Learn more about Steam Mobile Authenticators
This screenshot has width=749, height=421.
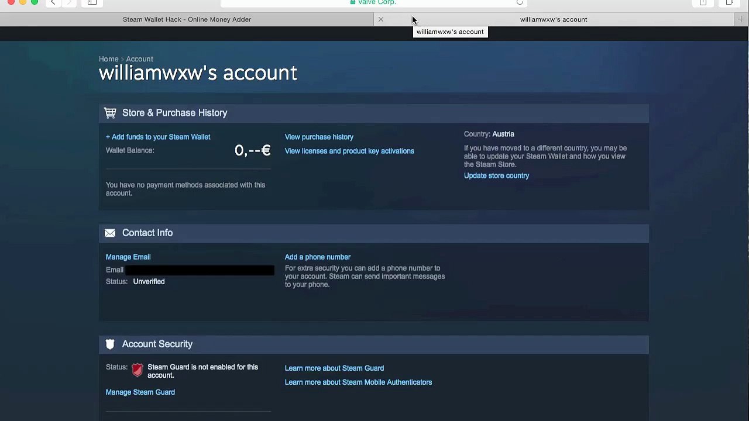pyautogui.click(x=358, y=382)
